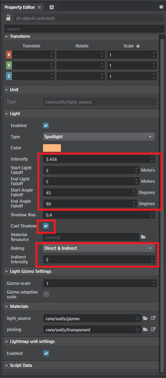Open light_source material in external editor
The width and height of the screenshot is (166, 378).
(153, 318)
